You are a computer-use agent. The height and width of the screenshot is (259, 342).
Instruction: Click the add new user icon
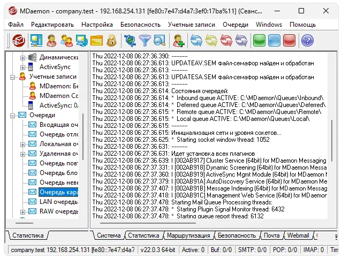click(178, 40)
